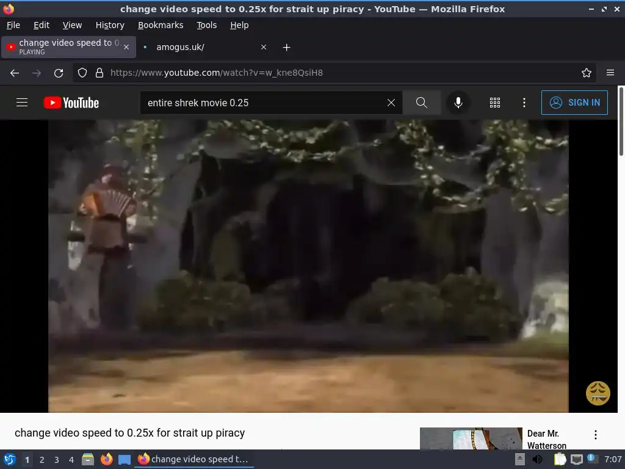Screen dimensions: 625x469
Task: Open the Help menu
Action: coord(239,25)
